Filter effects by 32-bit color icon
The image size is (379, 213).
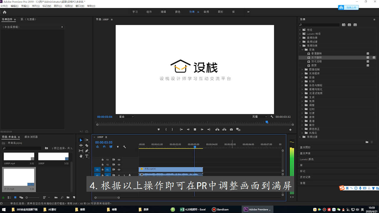coord(349,25)
